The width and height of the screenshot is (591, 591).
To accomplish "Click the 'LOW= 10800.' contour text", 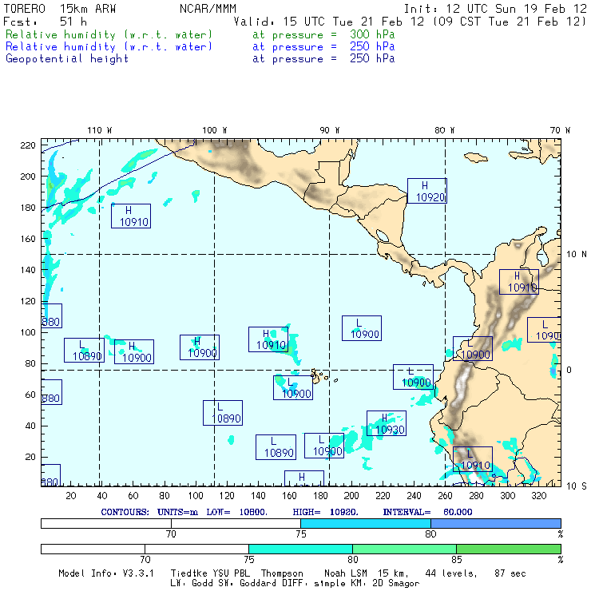I will tap(236, 512).
